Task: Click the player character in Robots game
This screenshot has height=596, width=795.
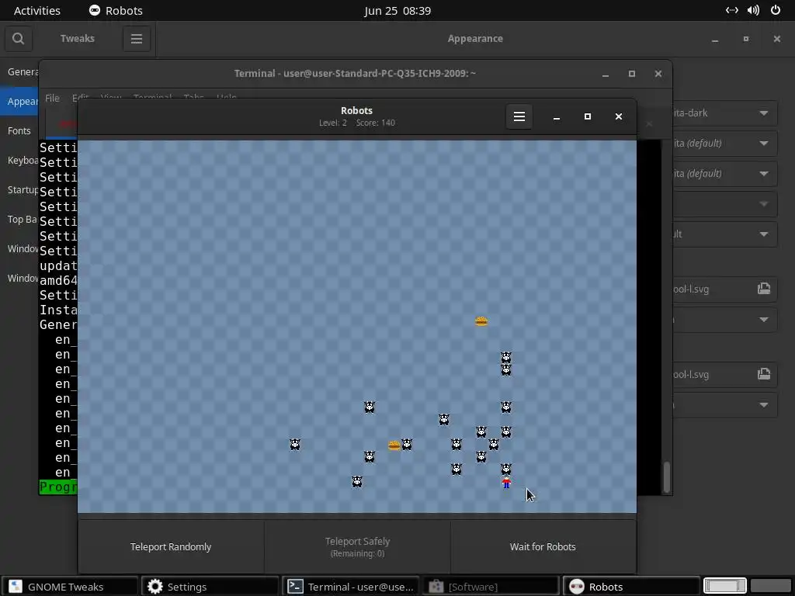Action: [x=506, y=482]
